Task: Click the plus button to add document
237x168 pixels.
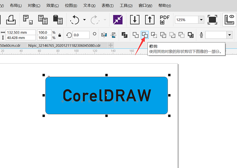Action: click(111, 45)
